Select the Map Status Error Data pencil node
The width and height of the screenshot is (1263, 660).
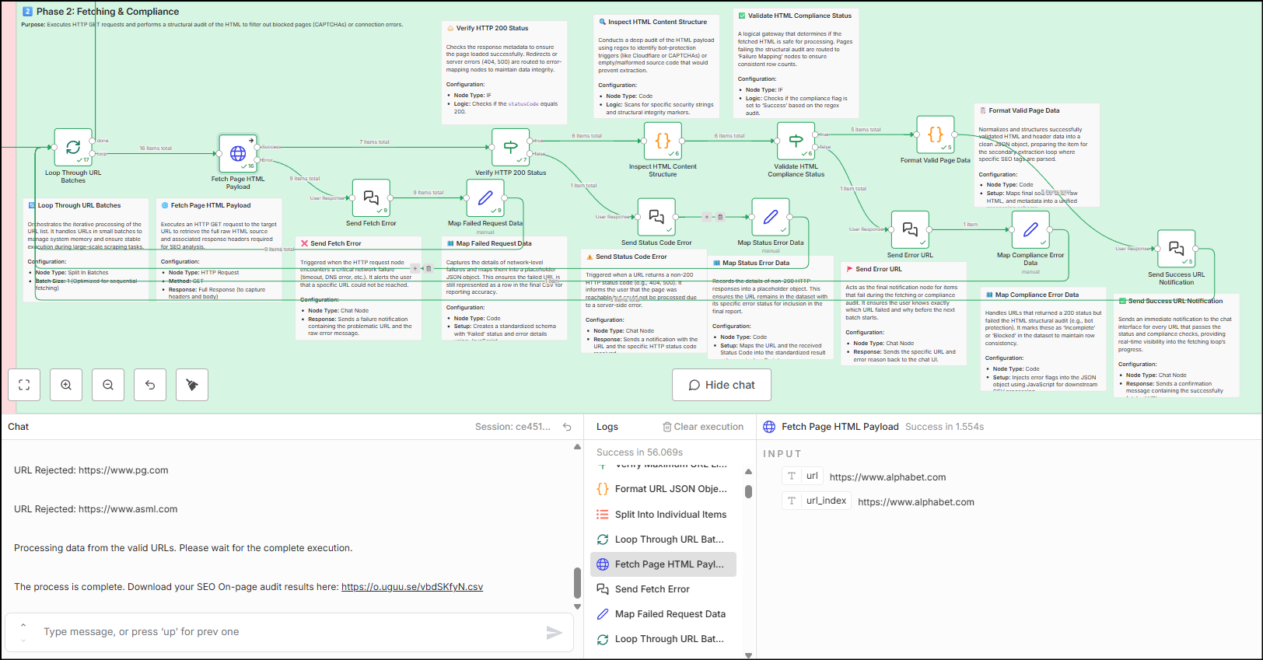[771, 217]
